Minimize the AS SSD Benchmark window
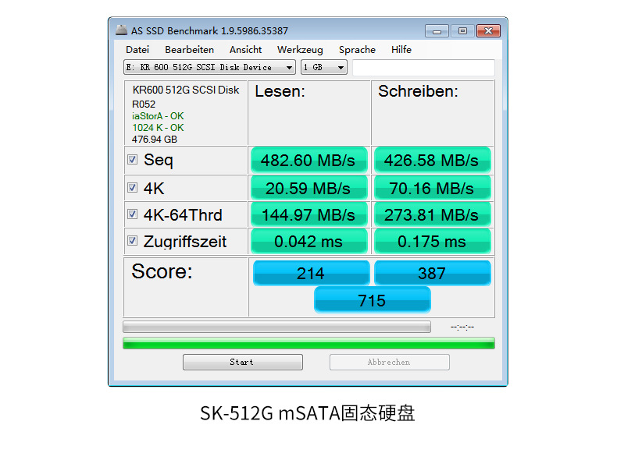Viewport: 617px width, 460px height. (437, 31)
